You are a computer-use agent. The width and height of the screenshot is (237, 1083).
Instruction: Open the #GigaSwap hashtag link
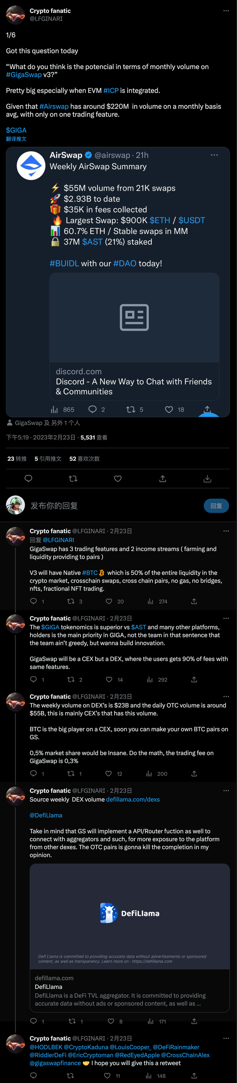click(x=24, y=74)
